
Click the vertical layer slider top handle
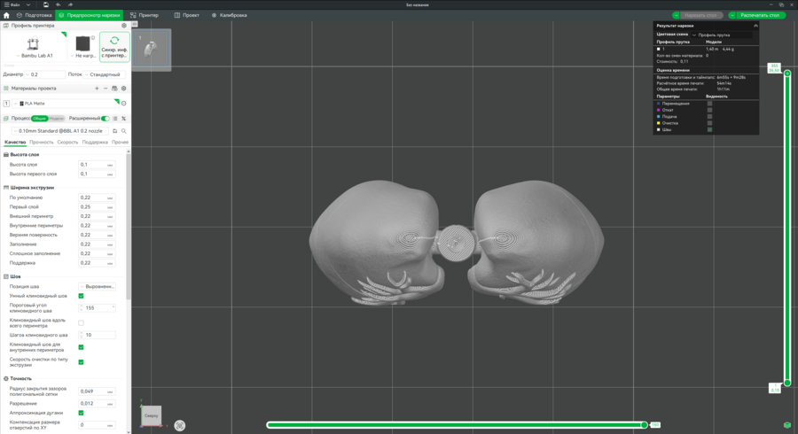[x=786, y=73]
